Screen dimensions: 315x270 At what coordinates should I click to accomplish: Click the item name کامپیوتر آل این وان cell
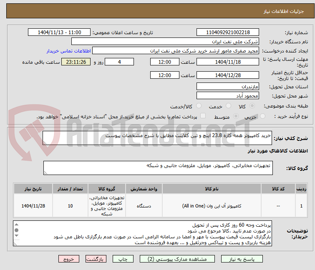pyautogui.click(x=212, y=206)
